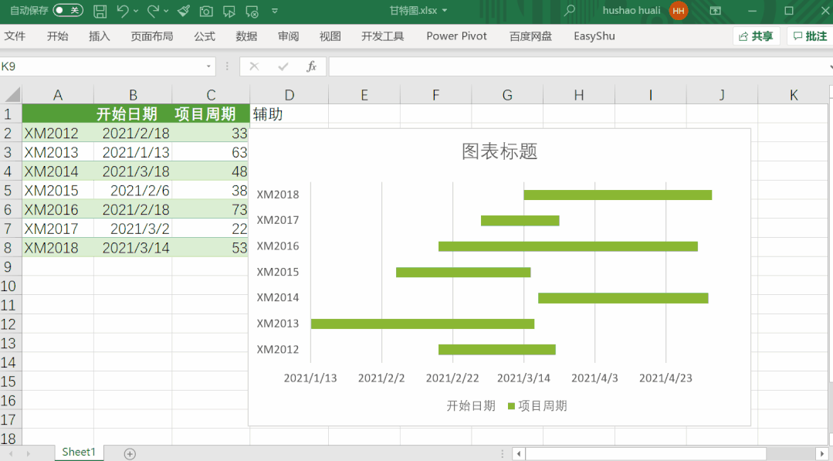Select cell containing 2021/1/13 in column B
This screenshot has height=461, width=833.
[x=133, y=152]
